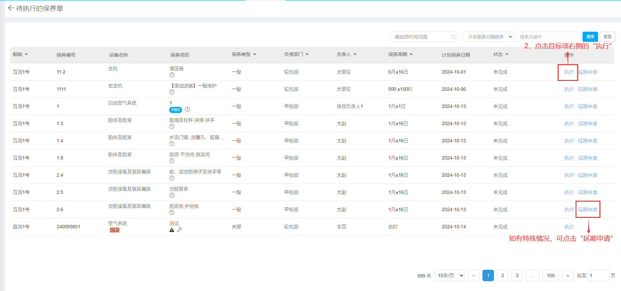This screenshot has height=291, width=621.
Task: Click the 2024-10-01 date cell
Action: pyautogui.click(x=454, y=72)
